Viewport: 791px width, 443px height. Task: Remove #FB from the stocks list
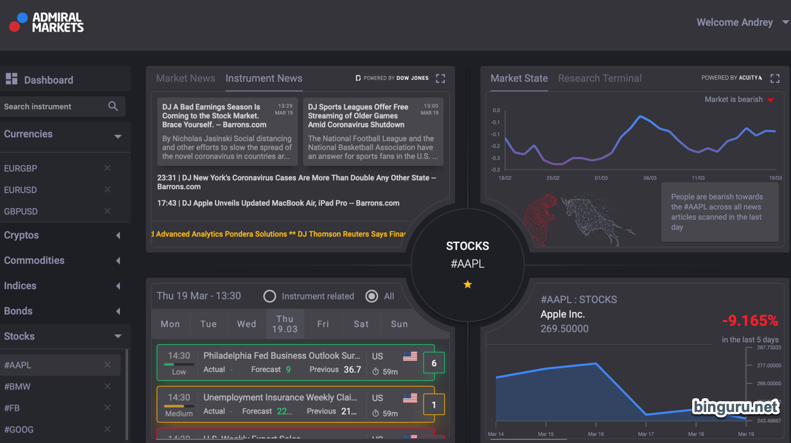(x=107, y=408)
